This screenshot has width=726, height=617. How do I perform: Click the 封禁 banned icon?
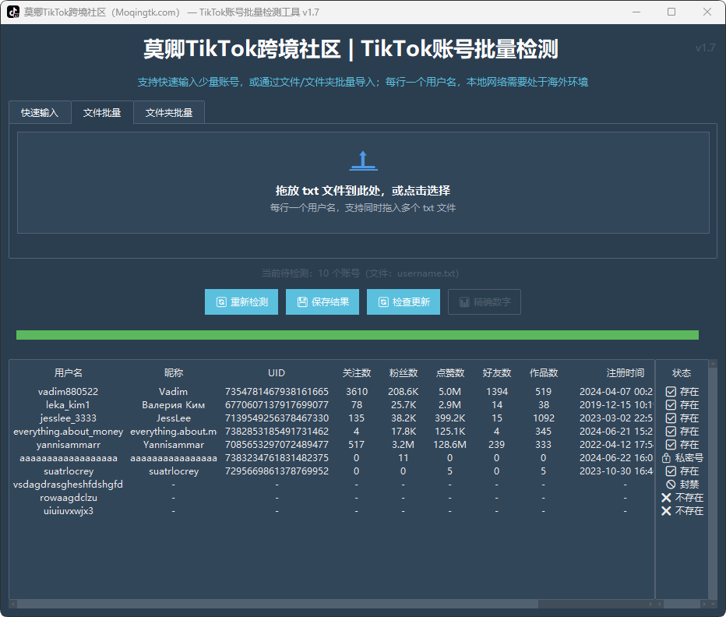671,485
